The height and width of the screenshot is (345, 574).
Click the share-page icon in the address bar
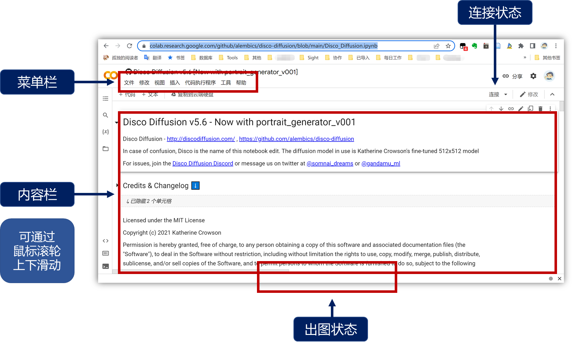[x=437, y=46]
